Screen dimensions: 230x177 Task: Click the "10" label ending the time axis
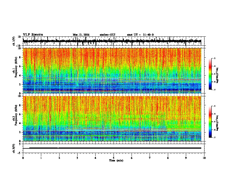point(204,158)
